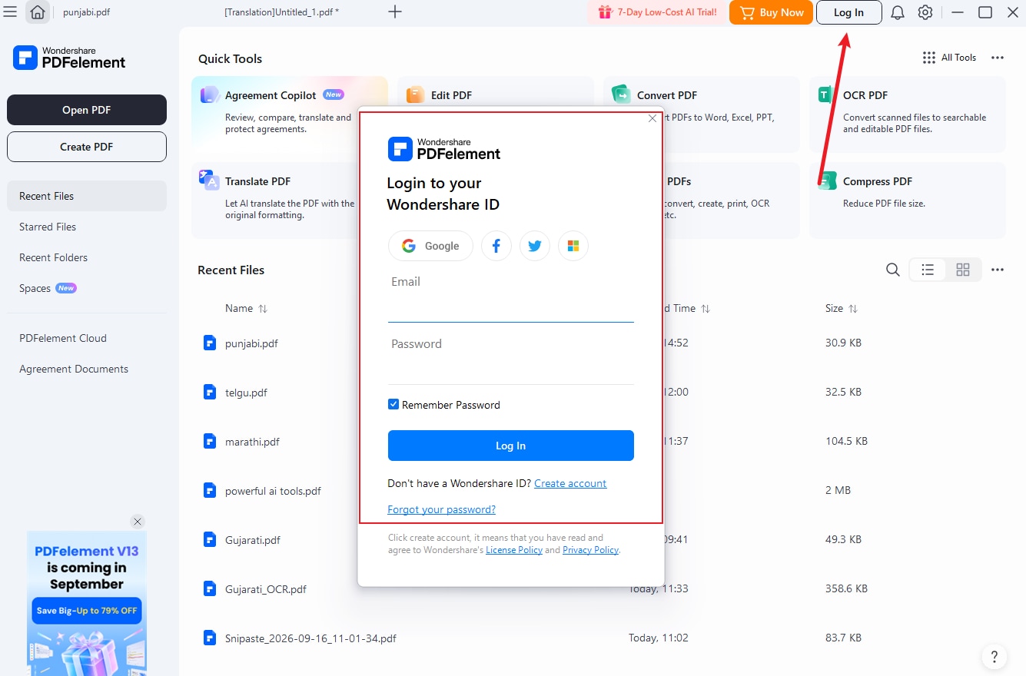Click the Buy Now button
The image size is (1026, 676).
click(771, 12)
